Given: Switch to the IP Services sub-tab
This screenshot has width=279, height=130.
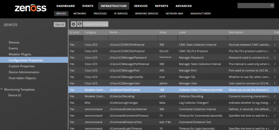Looking at the screenshot, I should [121, 14].
